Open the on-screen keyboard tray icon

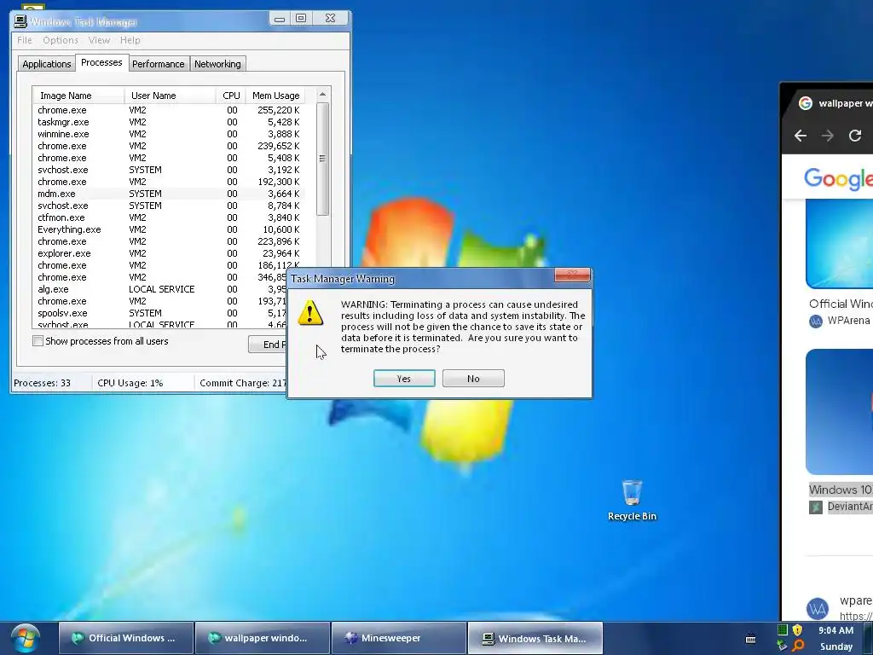750,638
